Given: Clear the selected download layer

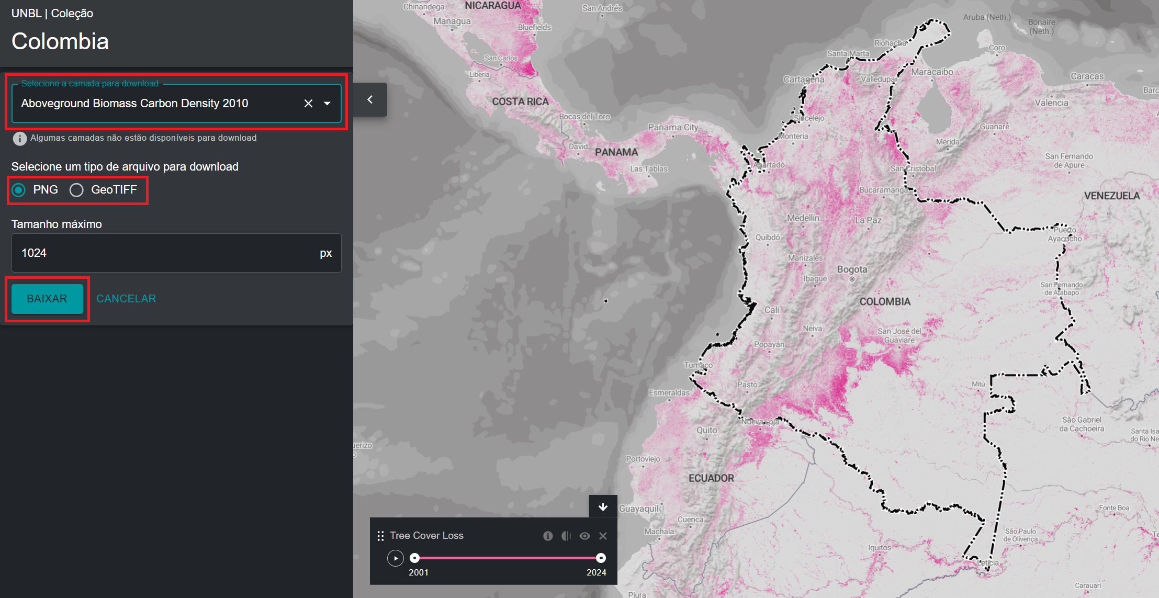Looking at the screenshot, I should (308, 104).
